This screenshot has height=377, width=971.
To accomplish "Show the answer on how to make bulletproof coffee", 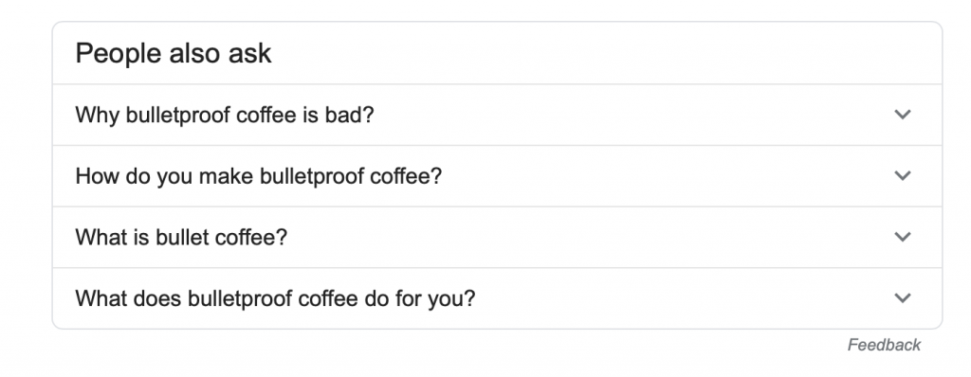I will tap(497, 176).
